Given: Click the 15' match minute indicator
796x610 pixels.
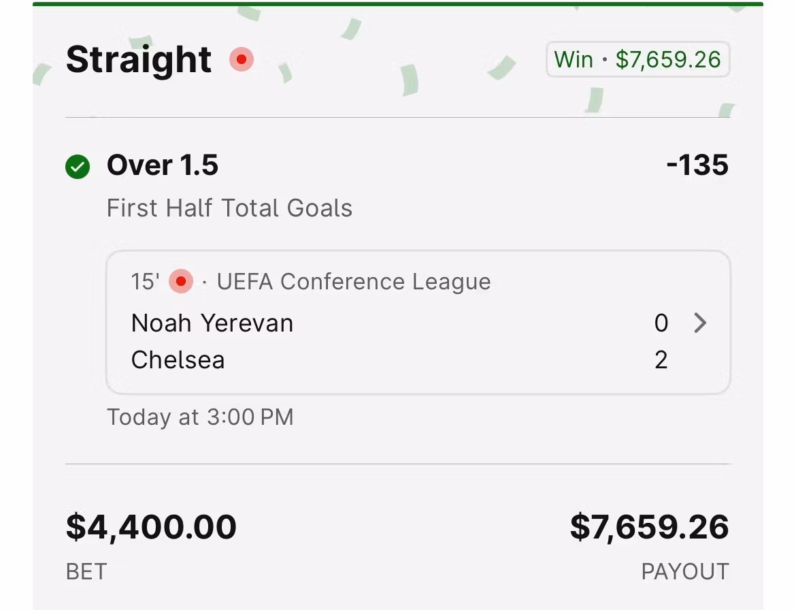Looking at the screenshot, I should (144, 281).
